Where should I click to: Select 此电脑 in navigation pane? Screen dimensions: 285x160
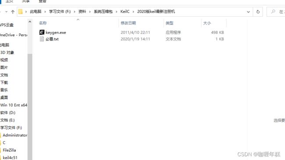click(x=5, y=45)
